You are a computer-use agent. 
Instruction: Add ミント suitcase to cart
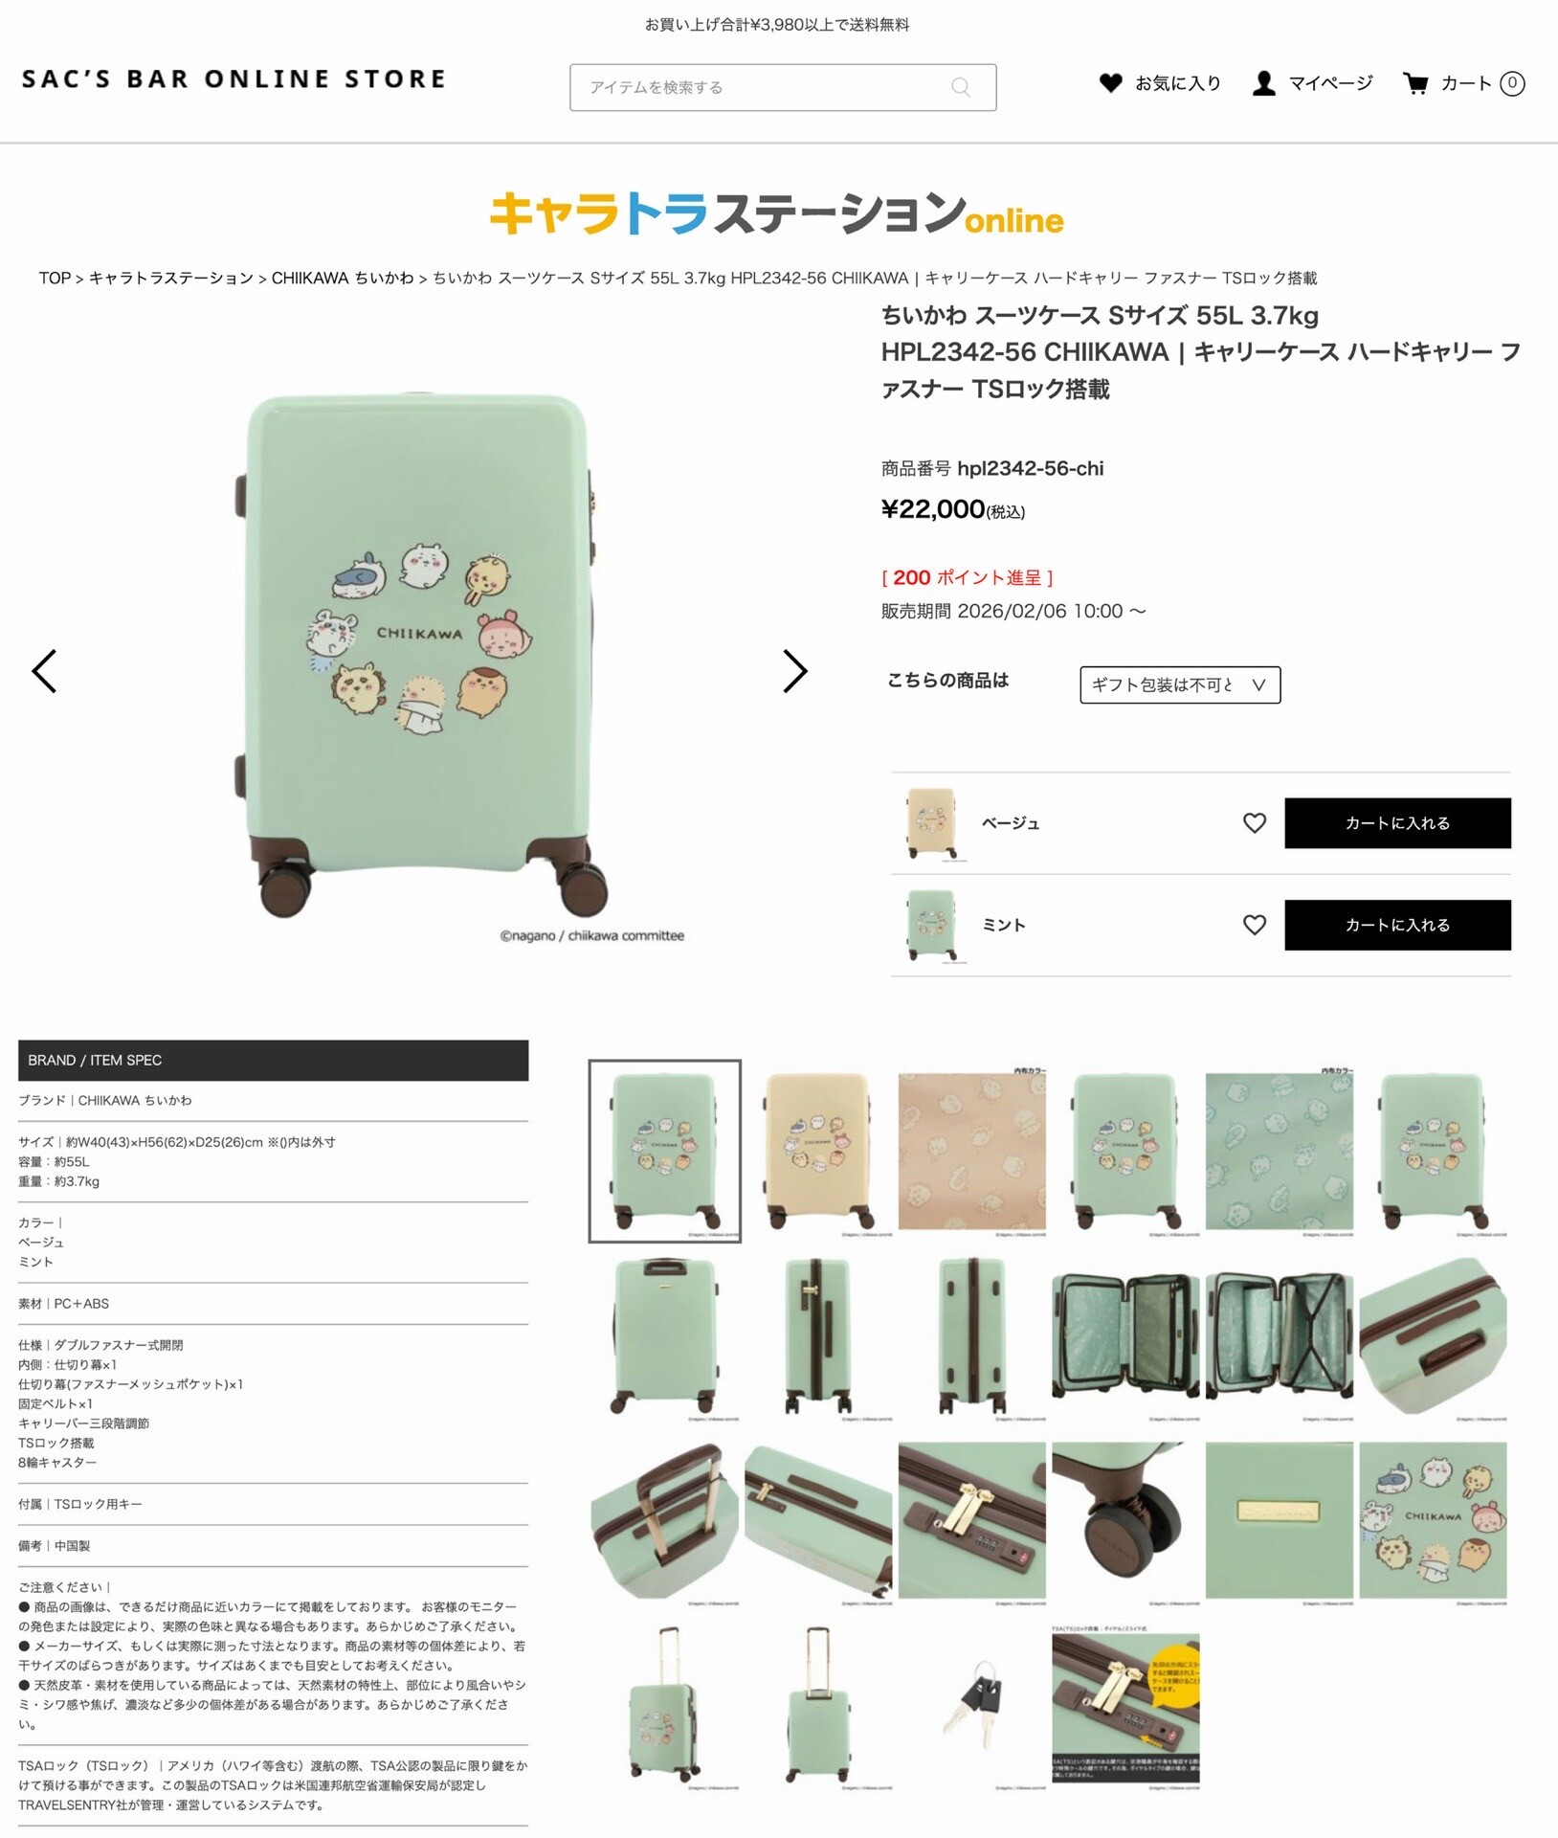(1397, 925)
